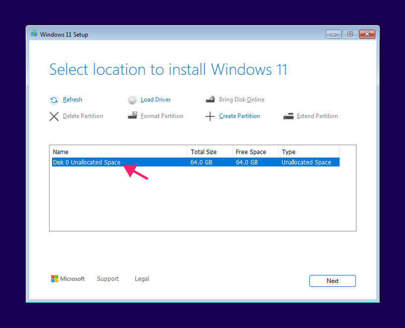Close the Windows 11 Setup window
The width and height of the screenshot is (405, 328).
367,34
